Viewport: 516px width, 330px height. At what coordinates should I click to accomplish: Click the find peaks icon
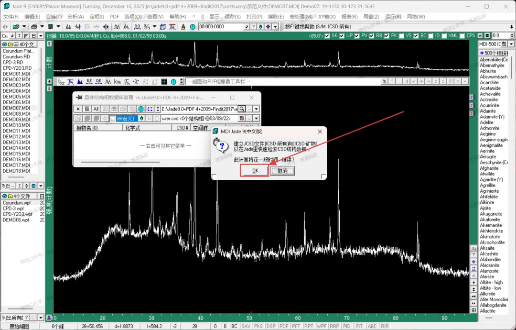coord(68,27)
